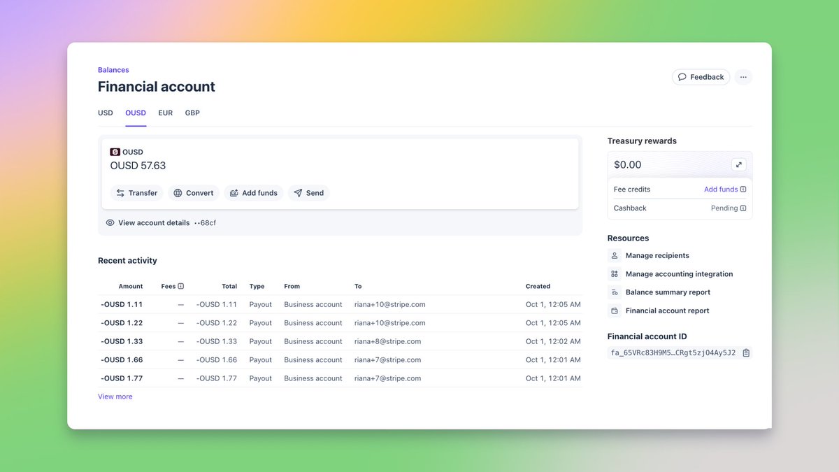Open the Balance summary report link

click(x=668, y=292)
